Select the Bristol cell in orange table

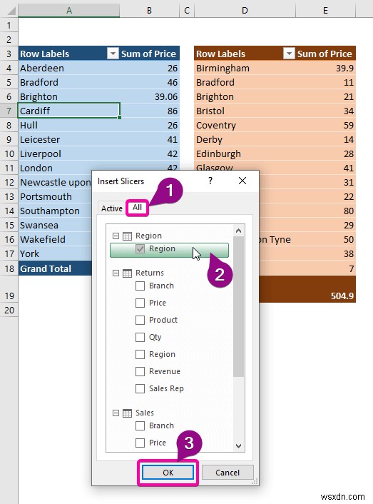point(245,111)
